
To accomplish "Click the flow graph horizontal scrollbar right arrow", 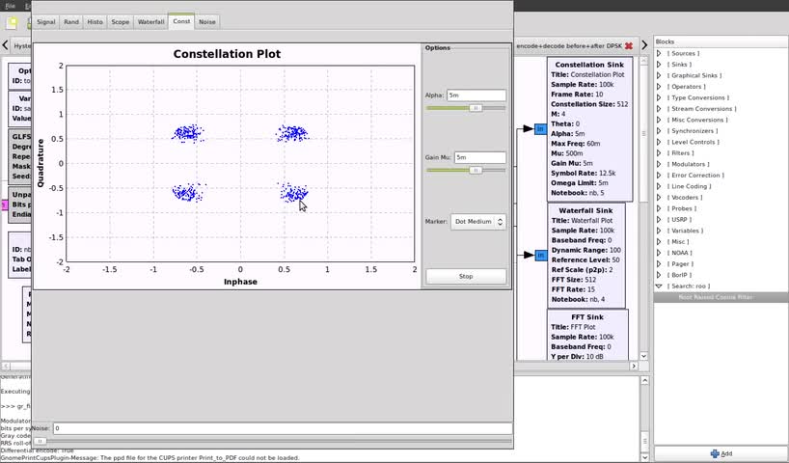I will click(x=634, y=366).
